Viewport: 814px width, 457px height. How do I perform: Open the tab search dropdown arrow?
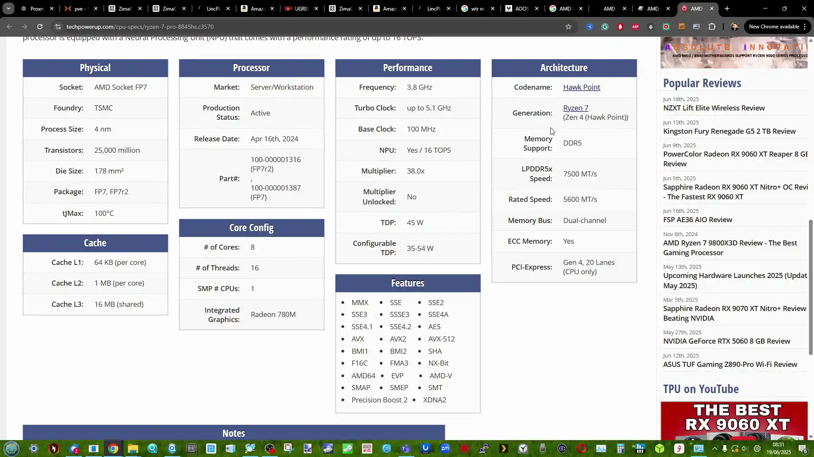pyautogui.click(x=8, y=8)
